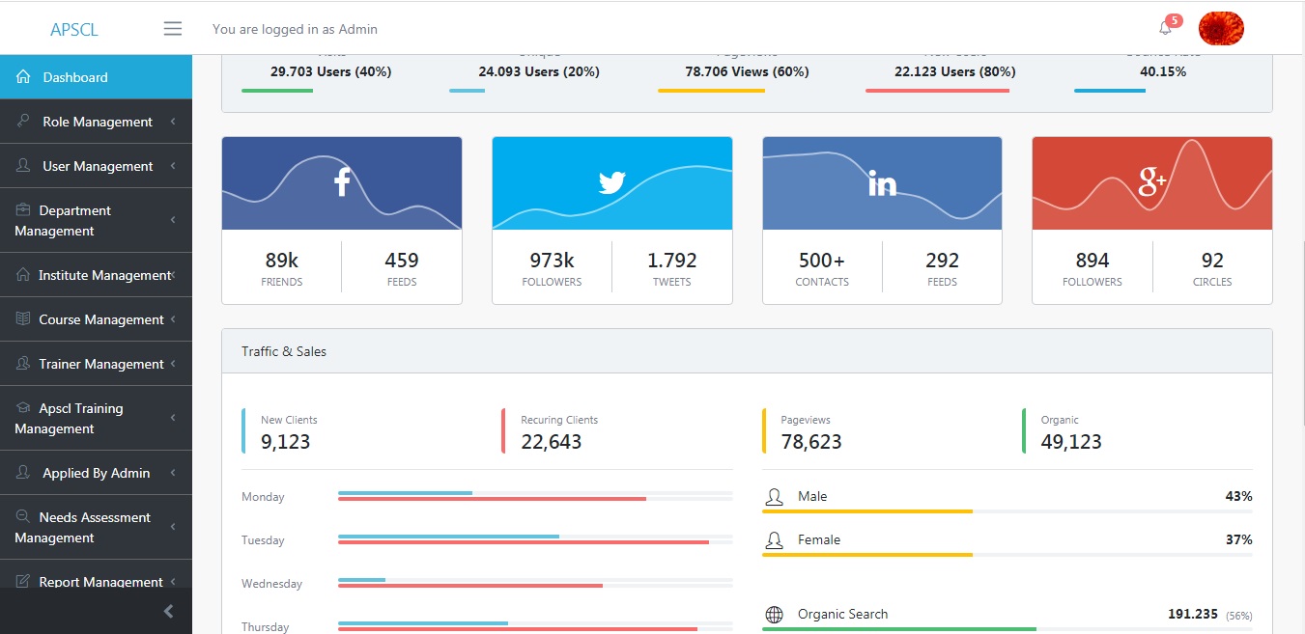Select the Dashboard home icon in the sidebar
This screenshot has width=1305, height=634.
pyautogui.click(x=21, y=75)
